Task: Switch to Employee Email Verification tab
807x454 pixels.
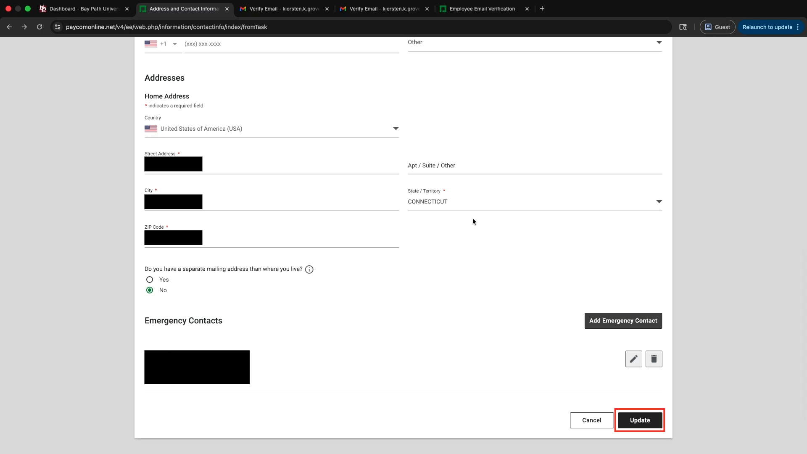Action: click(x=482, y=8)
